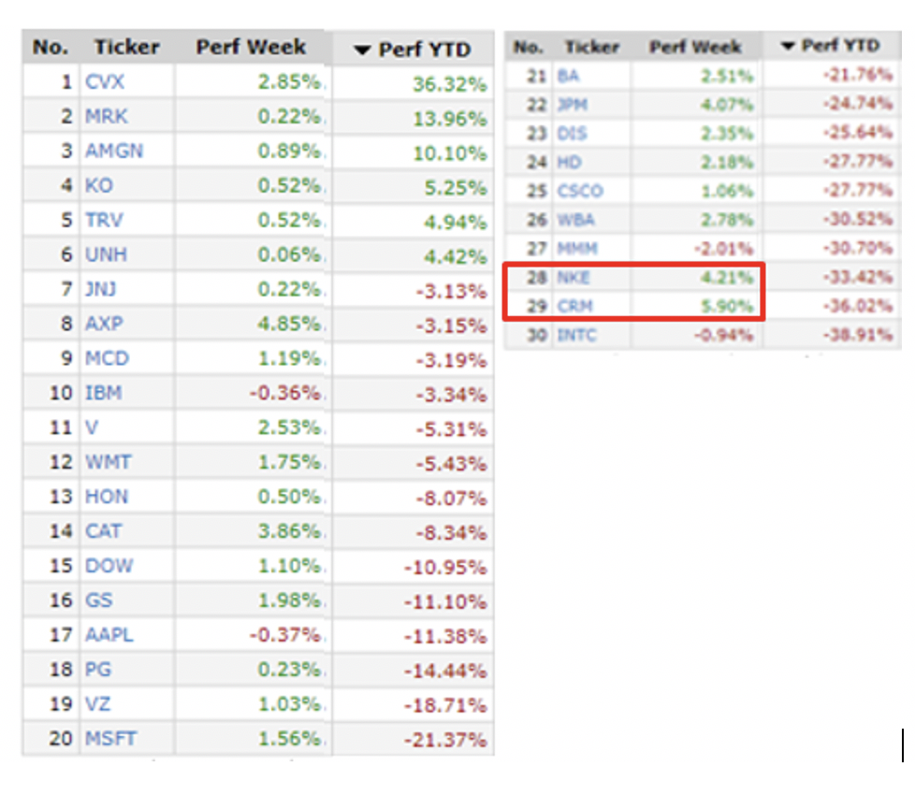The image size is (915, 810).
Task: Open the MRK ticker link
Action: click(106, 116)
